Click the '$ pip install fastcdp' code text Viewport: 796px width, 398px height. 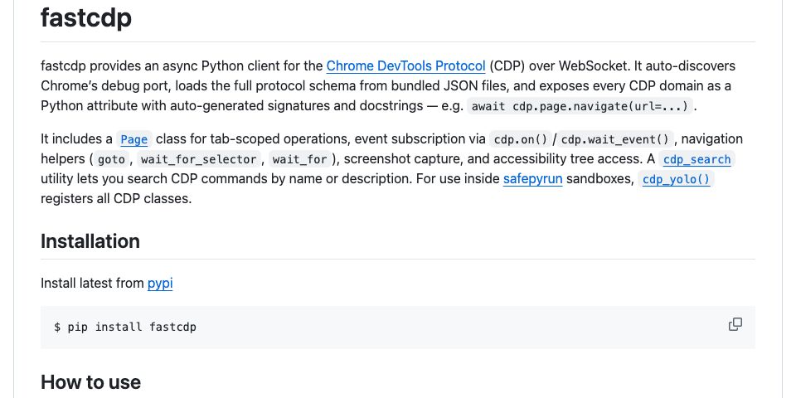coord(125,327)
